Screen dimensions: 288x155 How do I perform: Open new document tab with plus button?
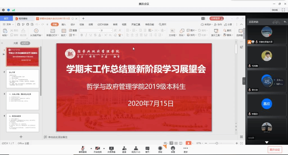pyautogui.click(x=83, y=18)
